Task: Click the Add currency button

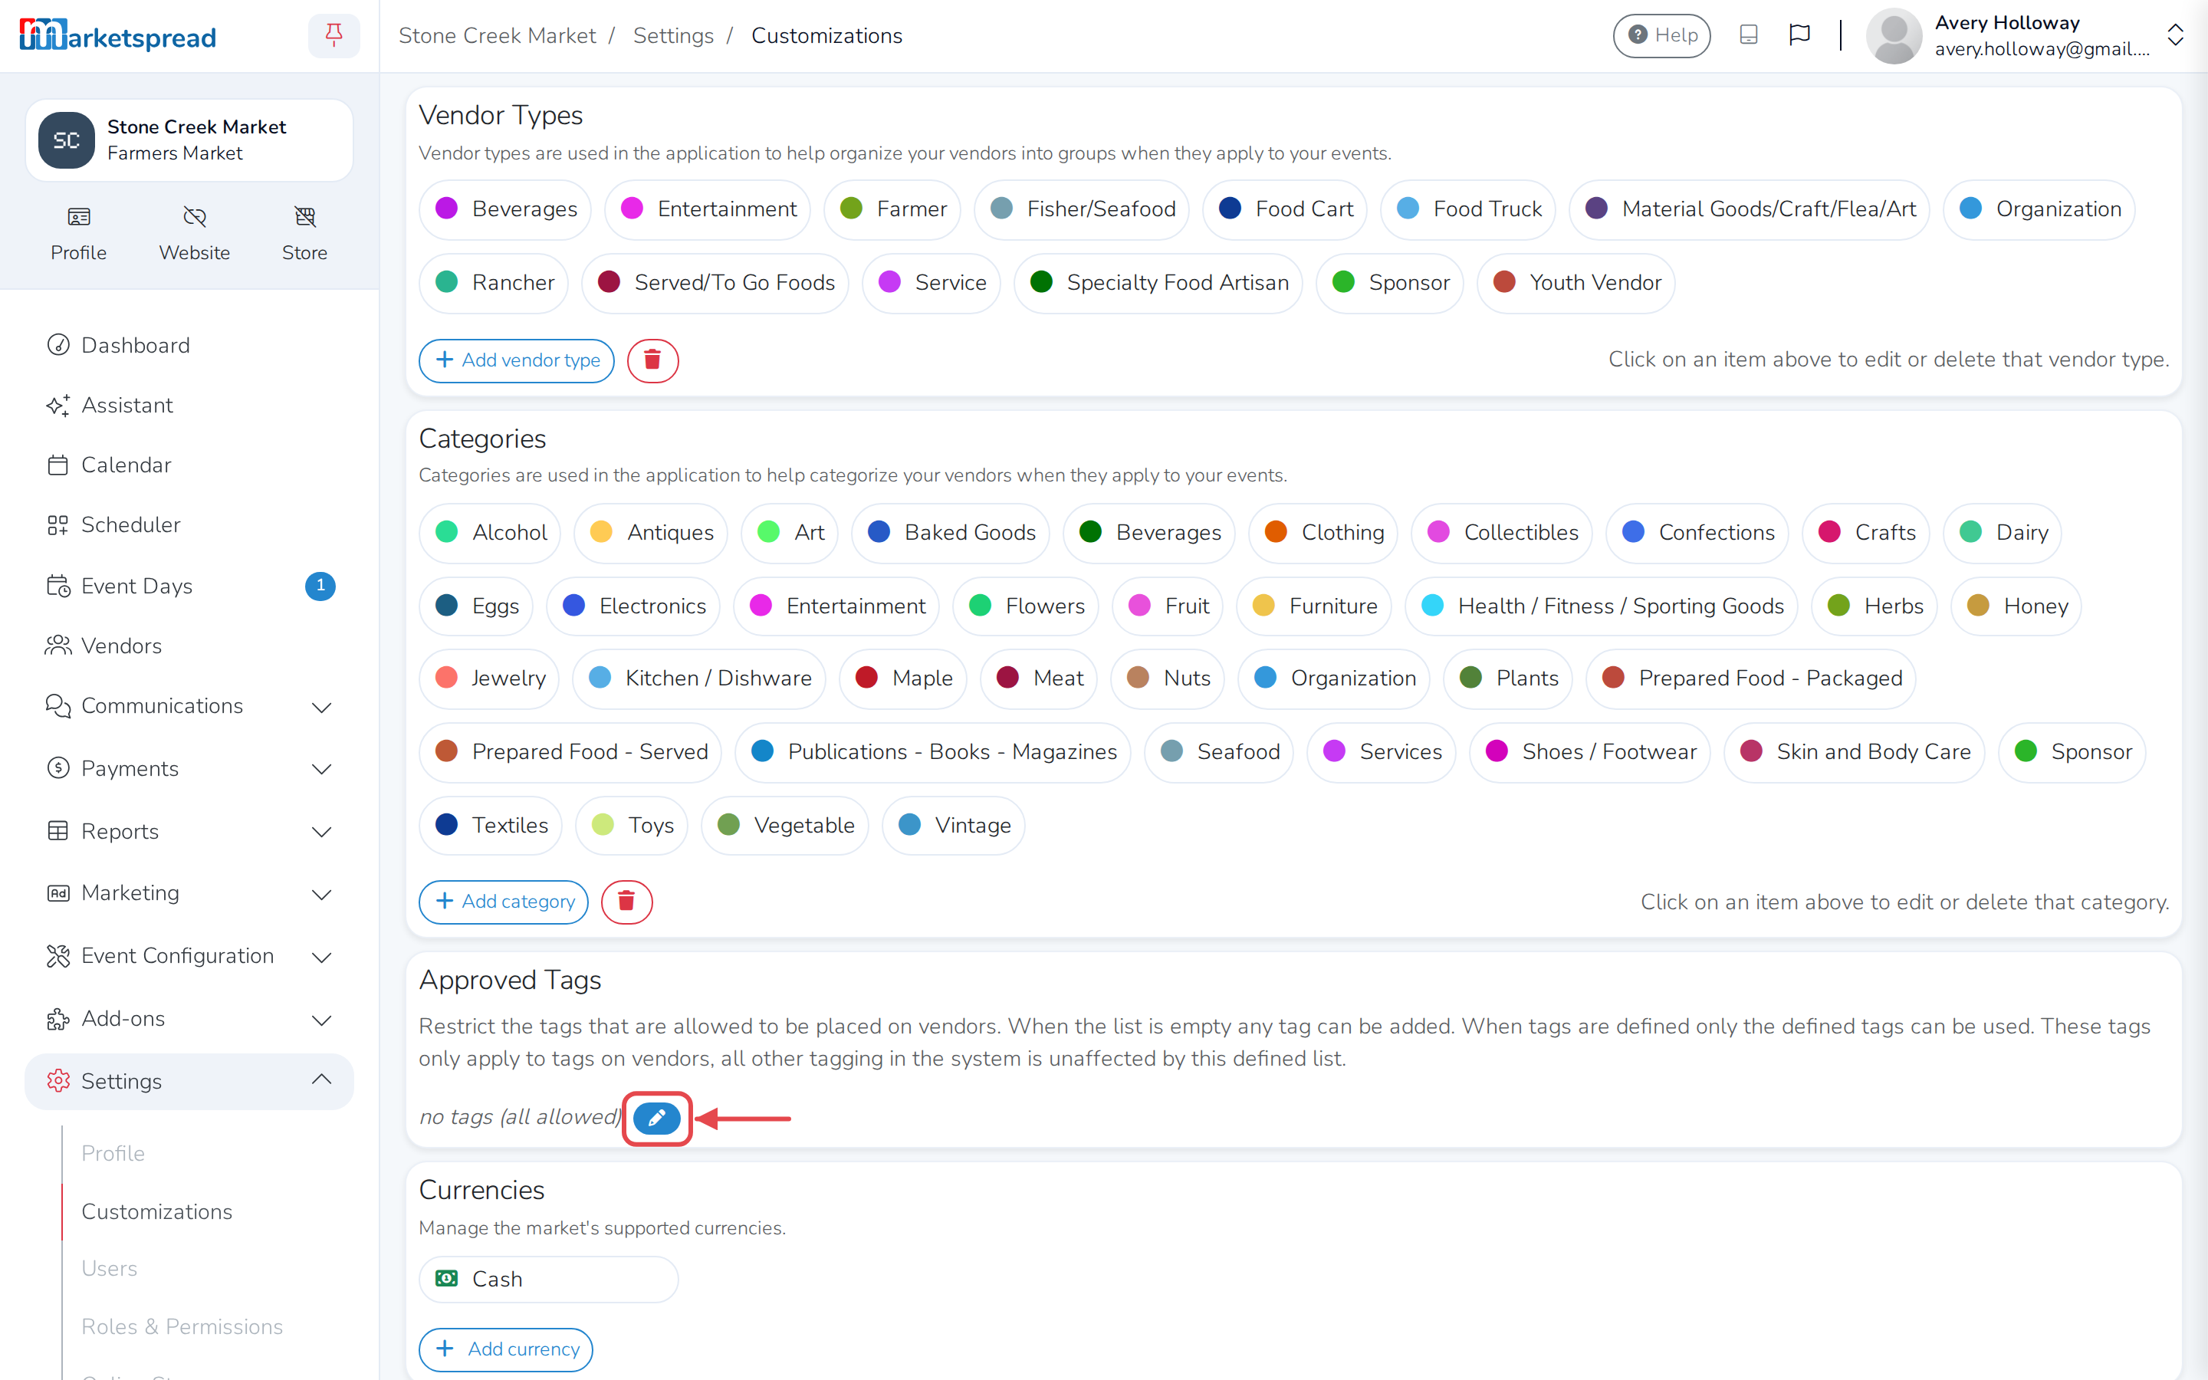Action: (506, 1349)
